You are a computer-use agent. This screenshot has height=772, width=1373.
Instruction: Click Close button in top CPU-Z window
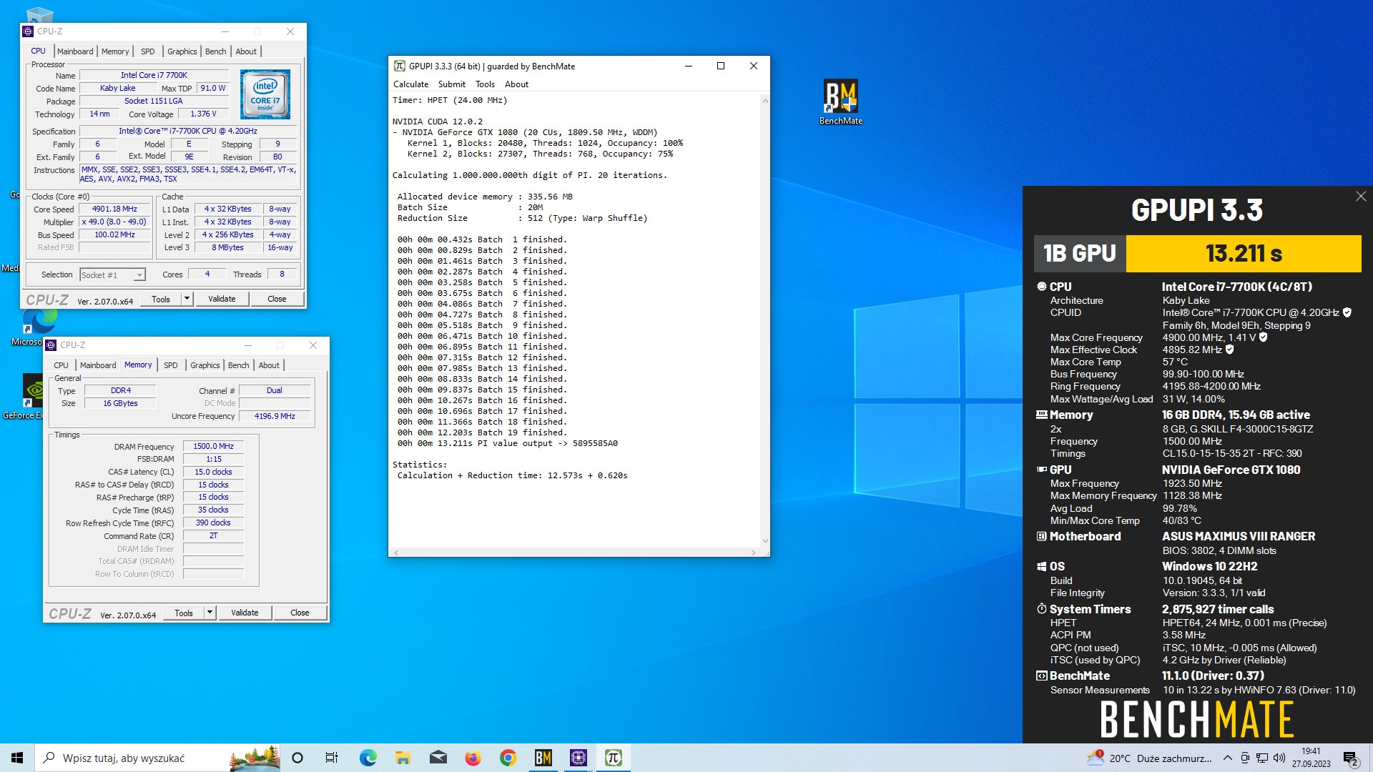tap(277, 299)
